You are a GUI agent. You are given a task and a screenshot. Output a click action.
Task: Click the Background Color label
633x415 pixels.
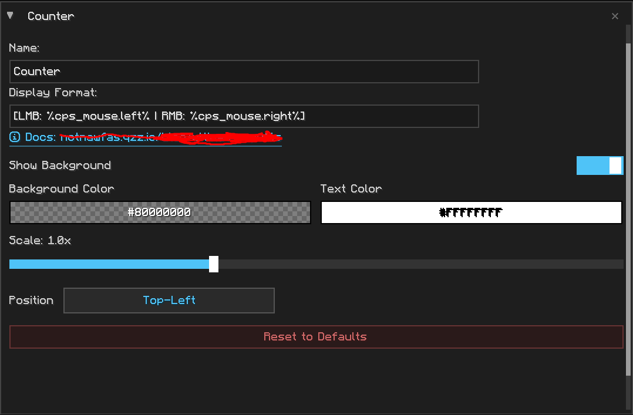click(61, 188)
